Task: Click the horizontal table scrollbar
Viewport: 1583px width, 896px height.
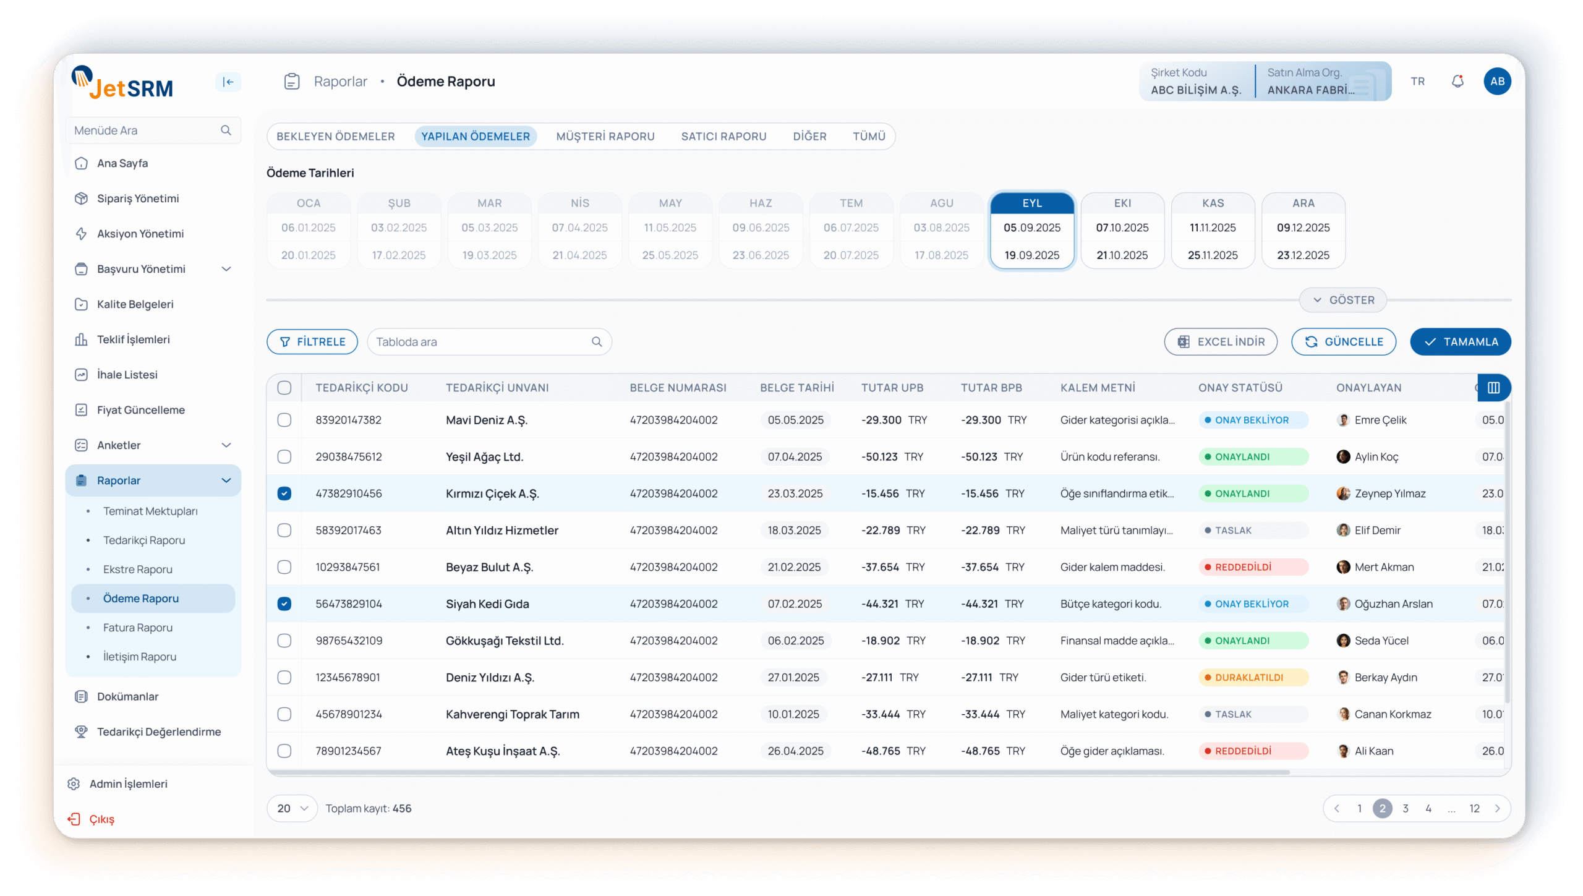Action: coord(779,772)
